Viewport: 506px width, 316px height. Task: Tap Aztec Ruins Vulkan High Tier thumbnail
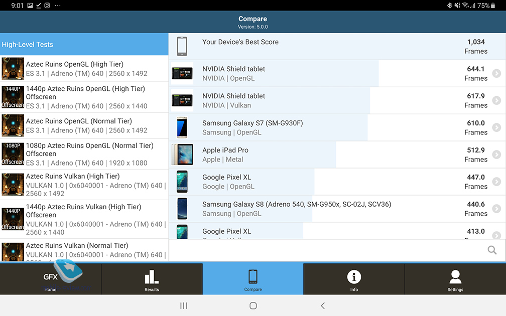coord(13,185)
